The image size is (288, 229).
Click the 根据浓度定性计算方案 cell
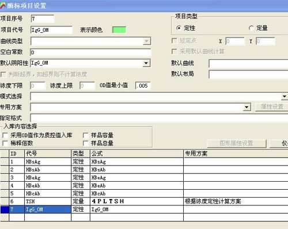click(x=236, y=201)
